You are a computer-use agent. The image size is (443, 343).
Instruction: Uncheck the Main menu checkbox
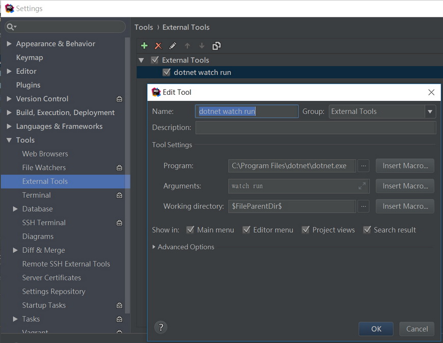click(190, 230)
